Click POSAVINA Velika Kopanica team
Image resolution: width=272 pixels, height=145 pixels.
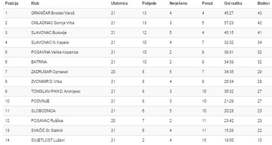point(55,52)
